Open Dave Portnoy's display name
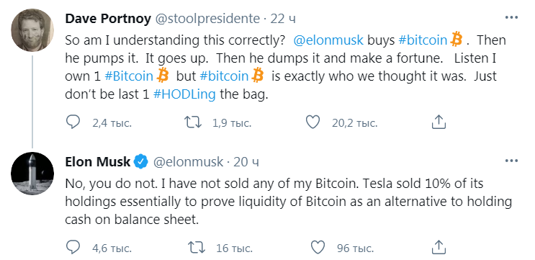This screenshot has width=535, height=260. click(x=108, y=19)
